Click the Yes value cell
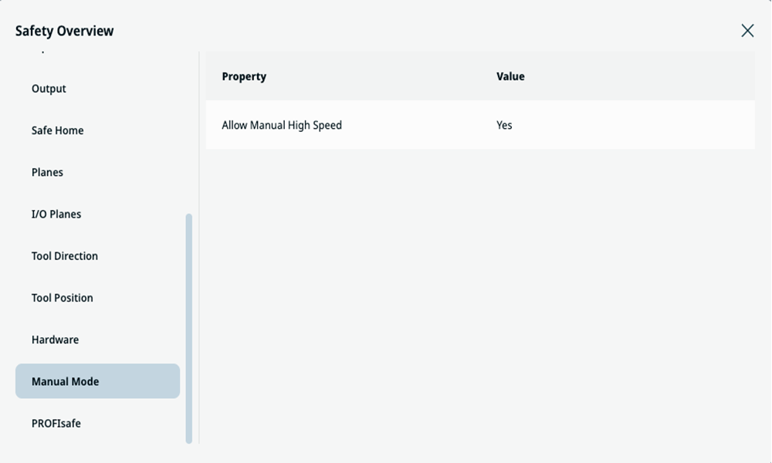 (504, 125)
